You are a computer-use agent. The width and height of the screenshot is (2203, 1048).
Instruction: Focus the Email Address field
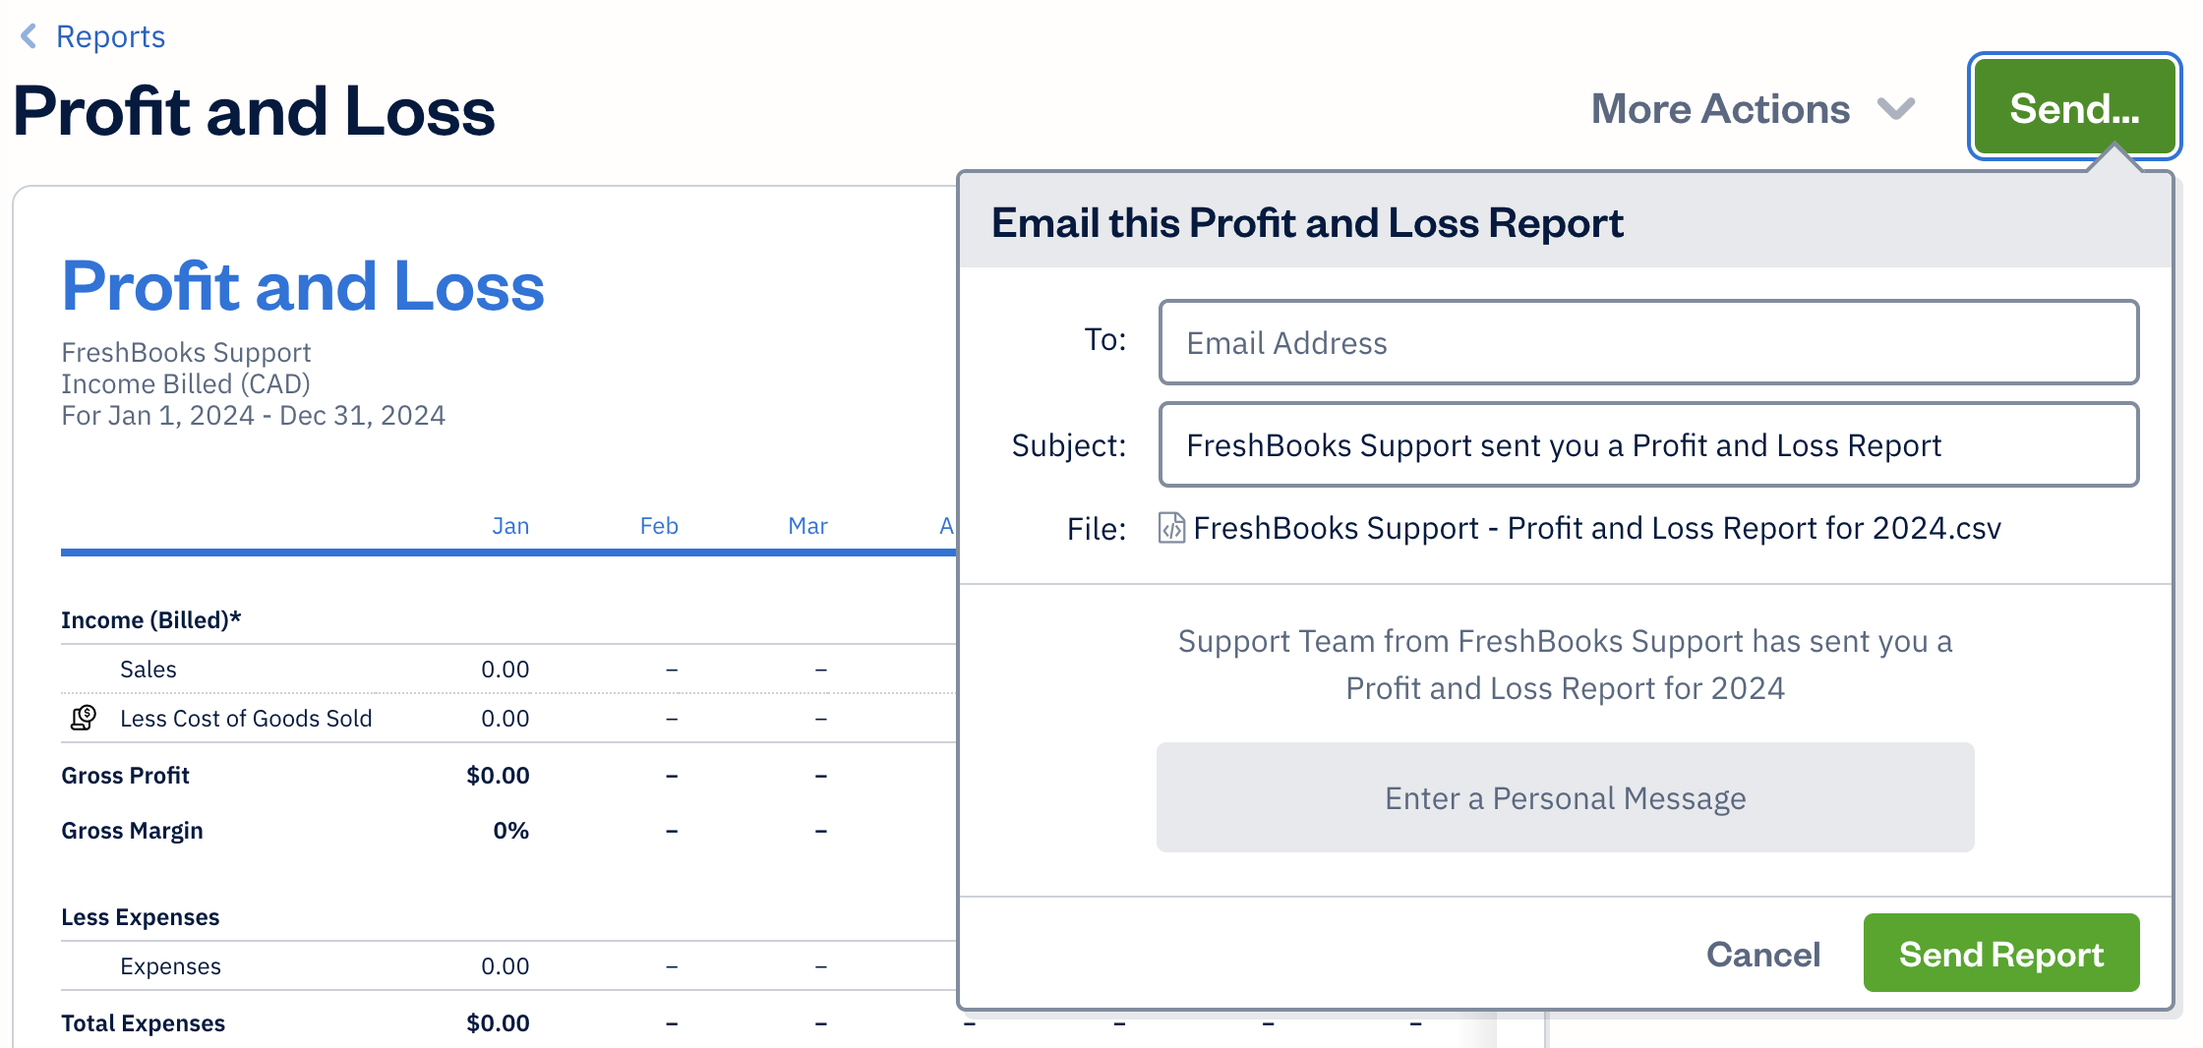pyautogui.click(x=1648, y=342)
